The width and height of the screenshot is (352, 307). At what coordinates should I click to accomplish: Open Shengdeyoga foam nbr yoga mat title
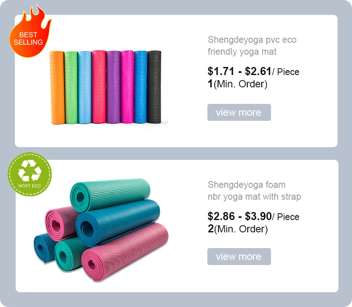(x=254, y=191)
